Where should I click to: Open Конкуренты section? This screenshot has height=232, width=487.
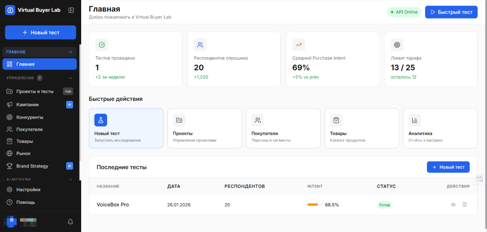click(x=39, y=117)
